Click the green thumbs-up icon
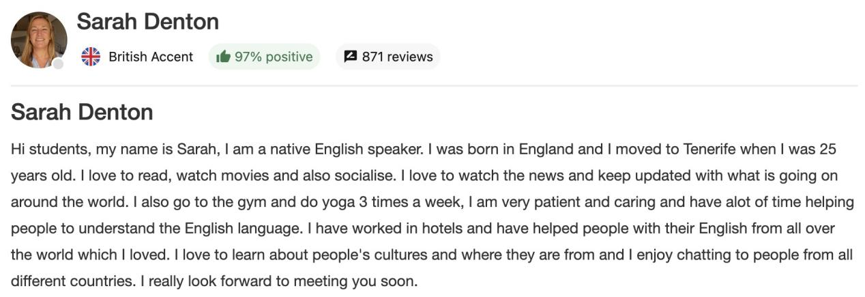Screen dimensions: 865x297 [x=222, y=57]
